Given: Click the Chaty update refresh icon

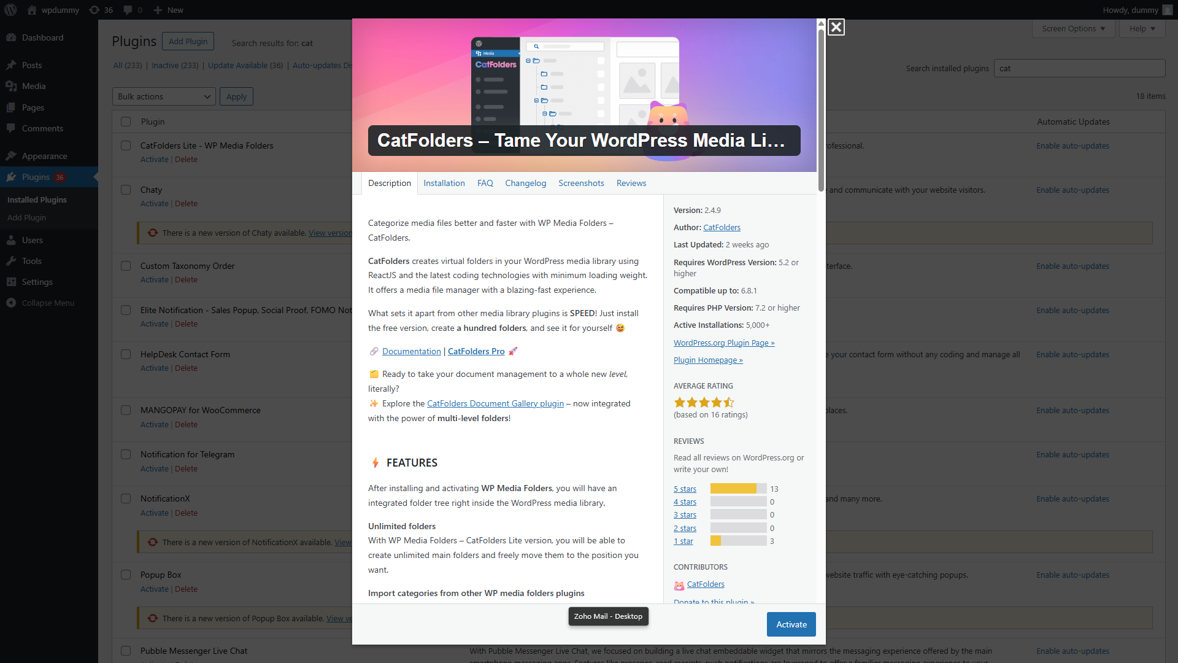Looking at the screenshot, I should pyautogui.click(x=153, y=233).
